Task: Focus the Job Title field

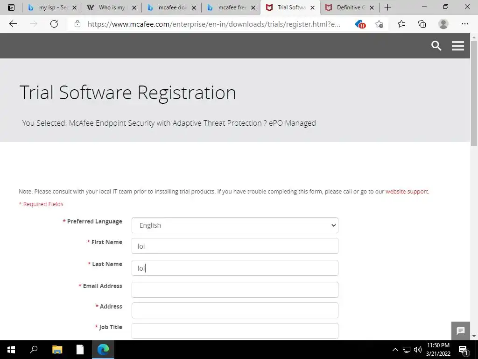Action: click(x=235, y=331)
